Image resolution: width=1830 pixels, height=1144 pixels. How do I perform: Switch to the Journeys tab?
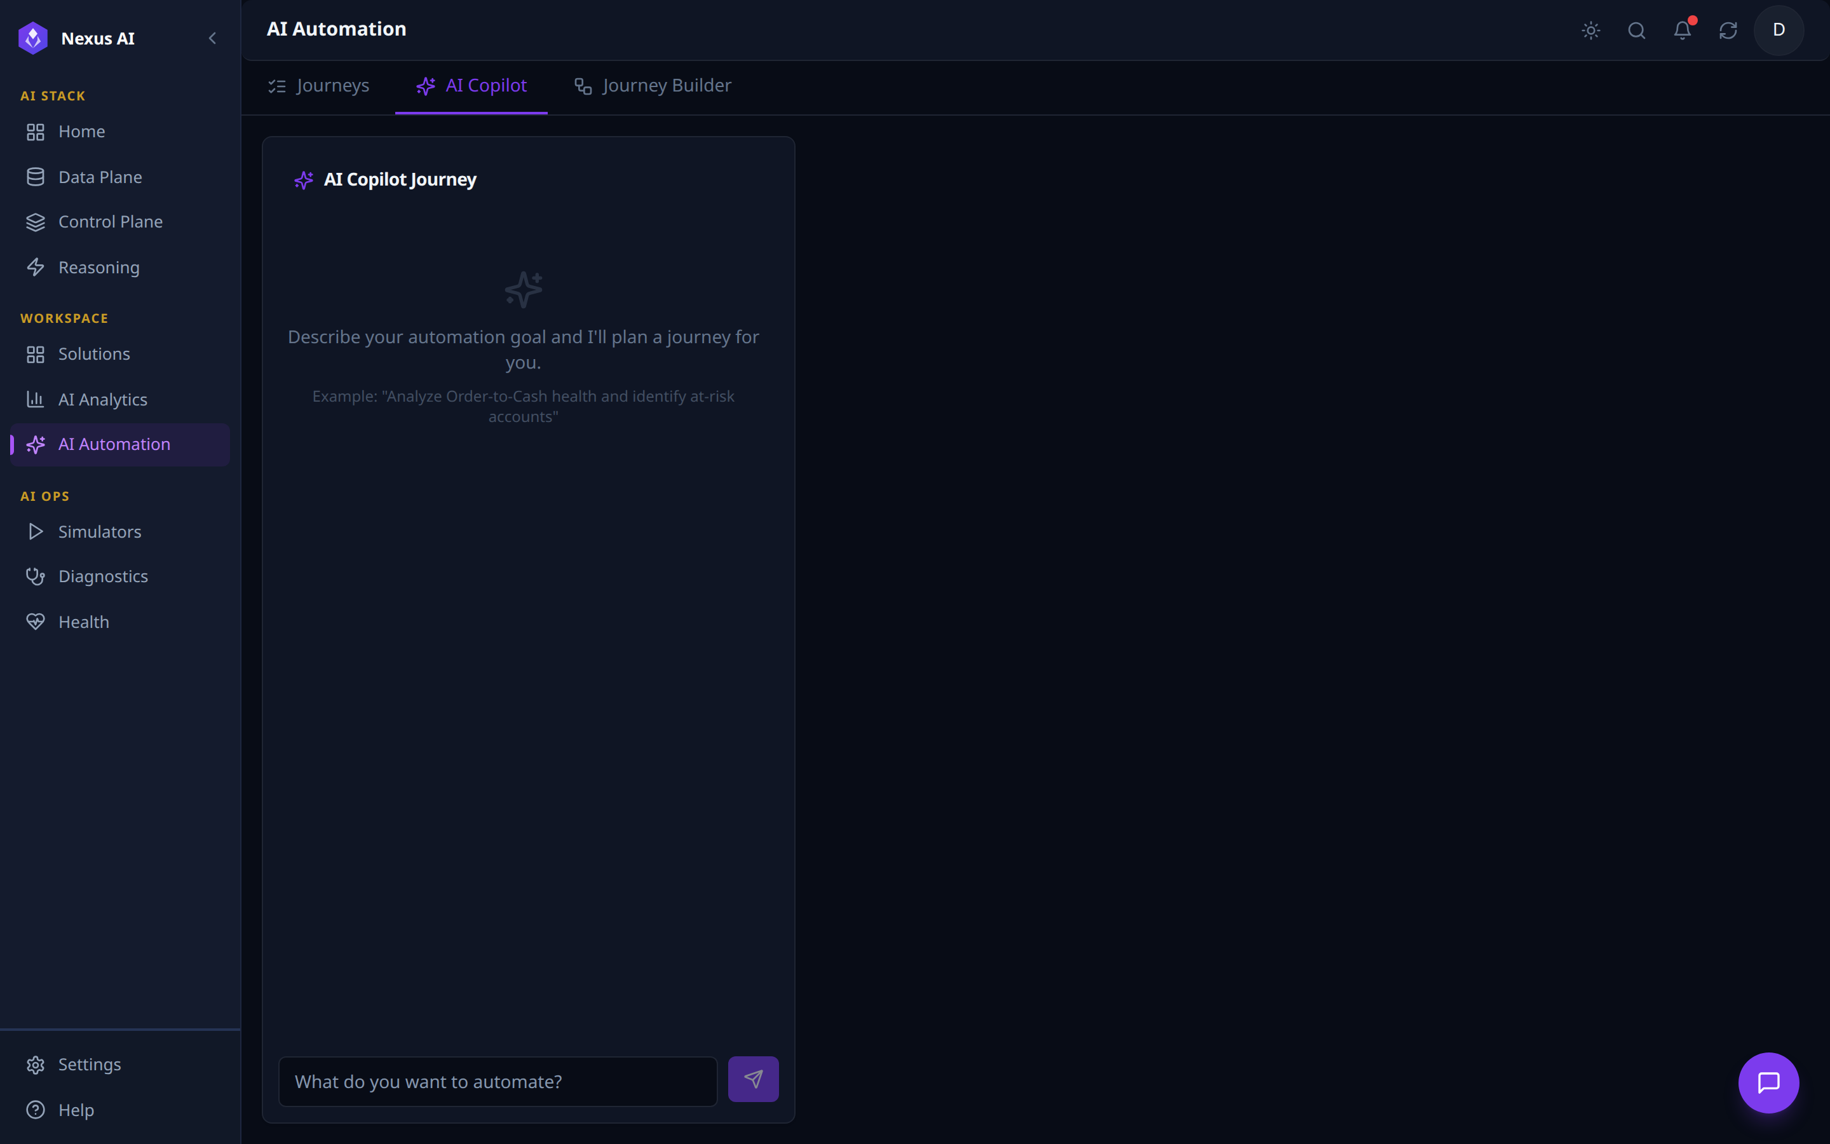pos(318,86)
